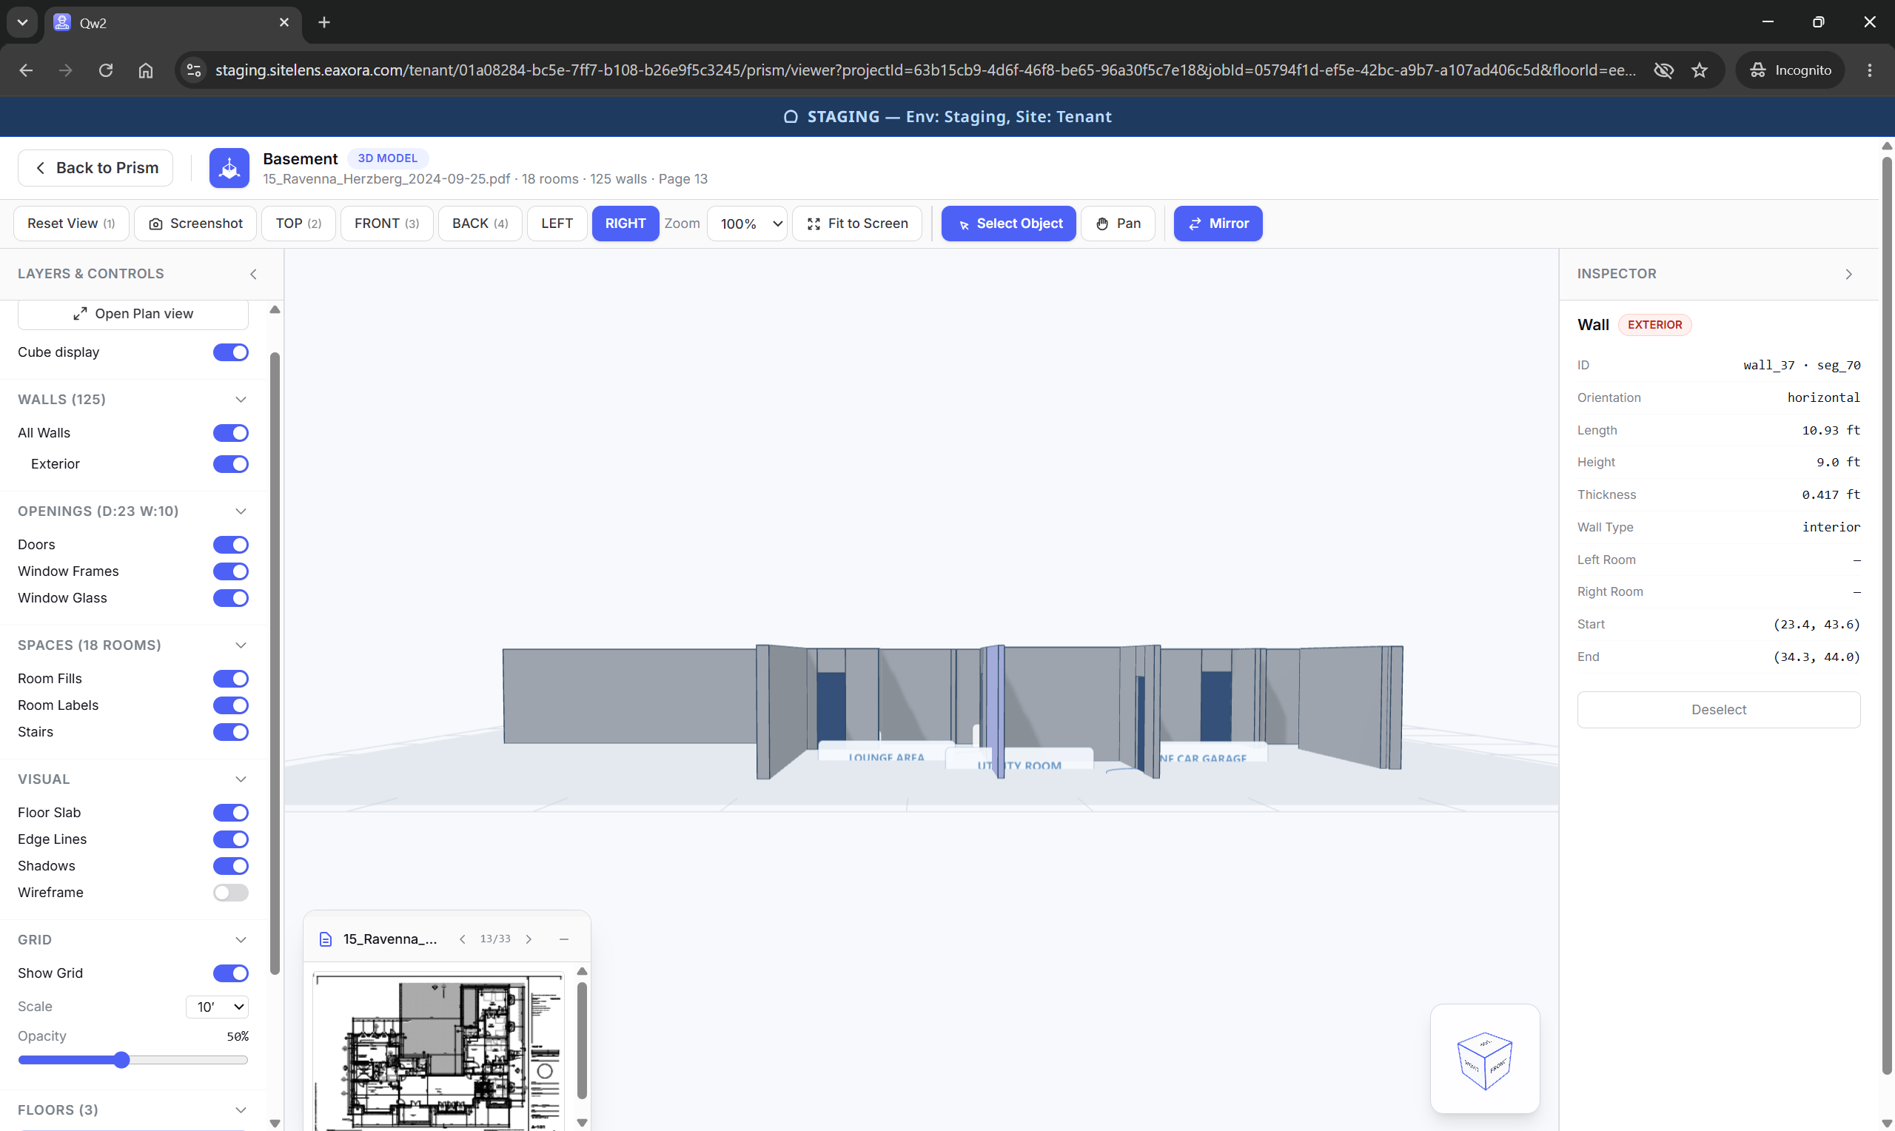Click the Select Object cursor tool
This screenshot has height=1131, width=1895.
[1008, 224]
